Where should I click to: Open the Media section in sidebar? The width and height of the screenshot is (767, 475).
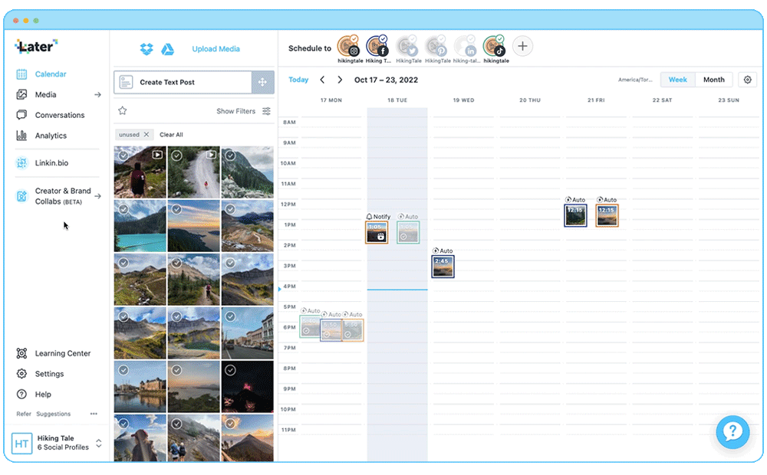tap(45, 95)
